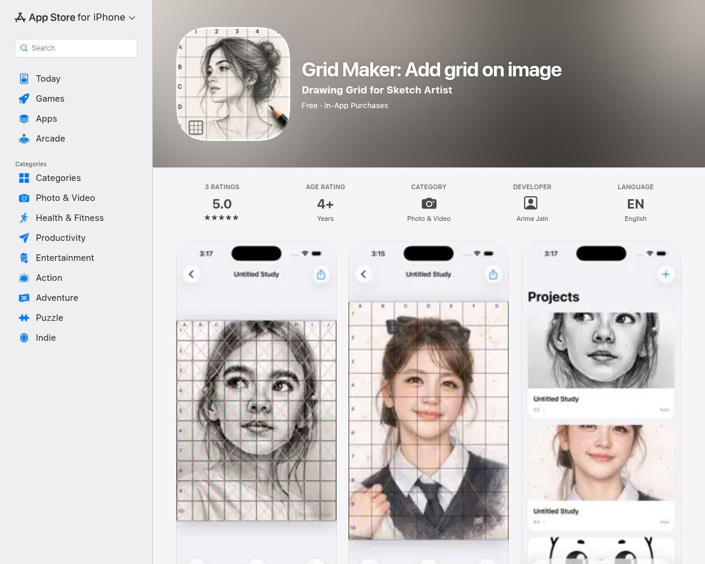
Task: Click plus icon in Projects screenshot
Action: (666, 274)
